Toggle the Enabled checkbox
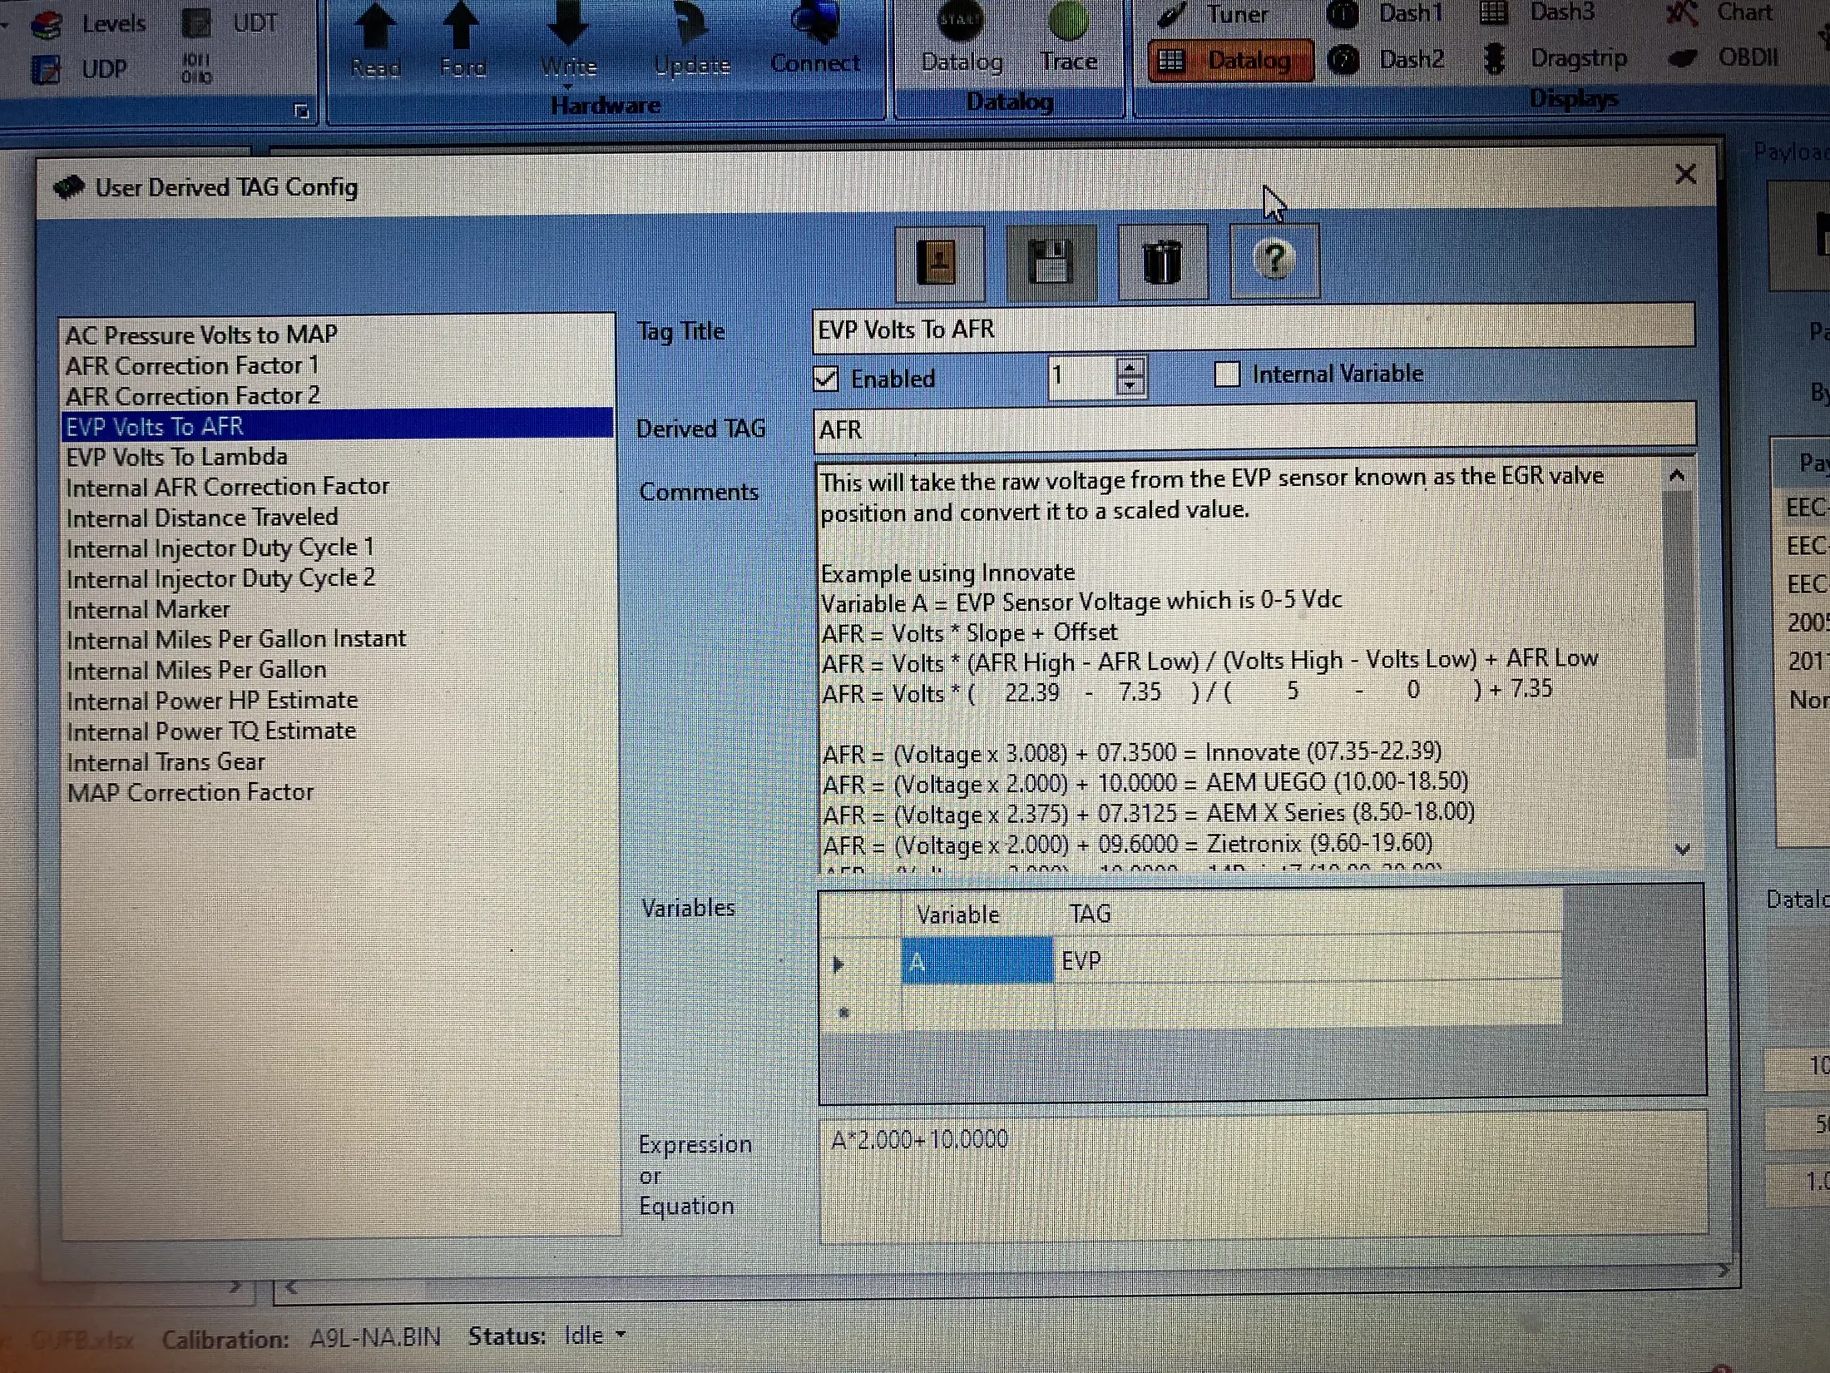The width and height of the screenshot is (1830, 1373). (826, 379)
